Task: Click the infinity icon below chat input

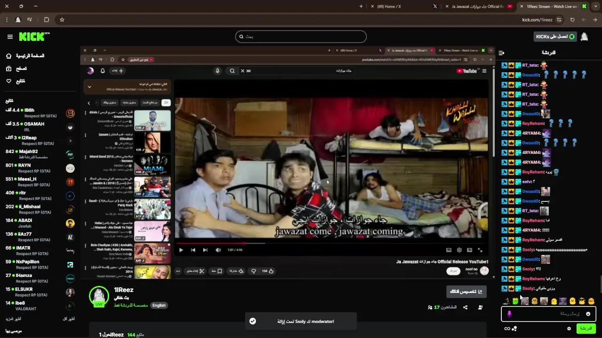Action: [x=507, y=329]
